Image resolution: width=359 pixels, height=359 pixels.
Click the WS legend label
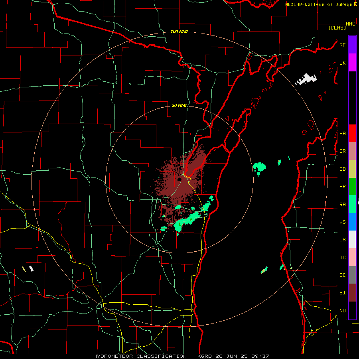[x=342, y=222]
